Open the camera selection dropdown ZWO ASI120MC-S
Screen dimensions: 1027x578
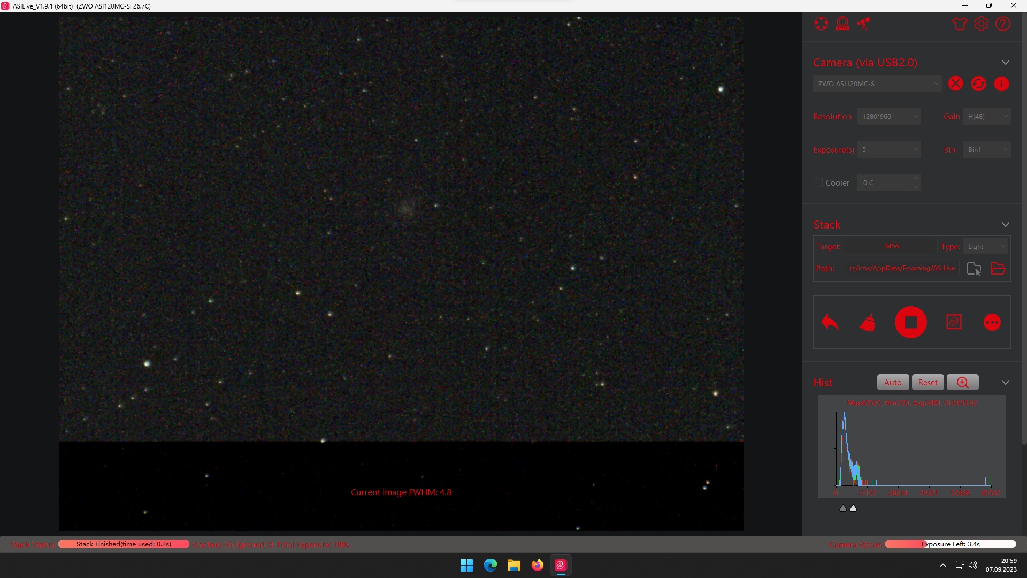tap(877, 83)
